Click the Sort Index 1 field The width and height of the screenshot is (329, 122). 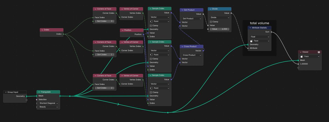tap(104, 54)
